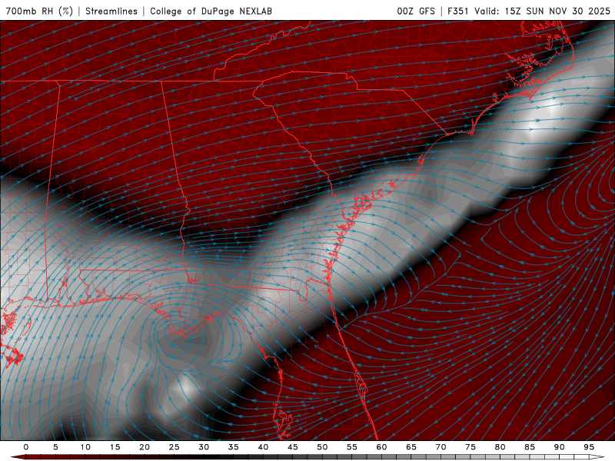This screenshot has width=615, height=461.
Task: Click the "700mb RH (%)" title text
Action: coord(39,11)
